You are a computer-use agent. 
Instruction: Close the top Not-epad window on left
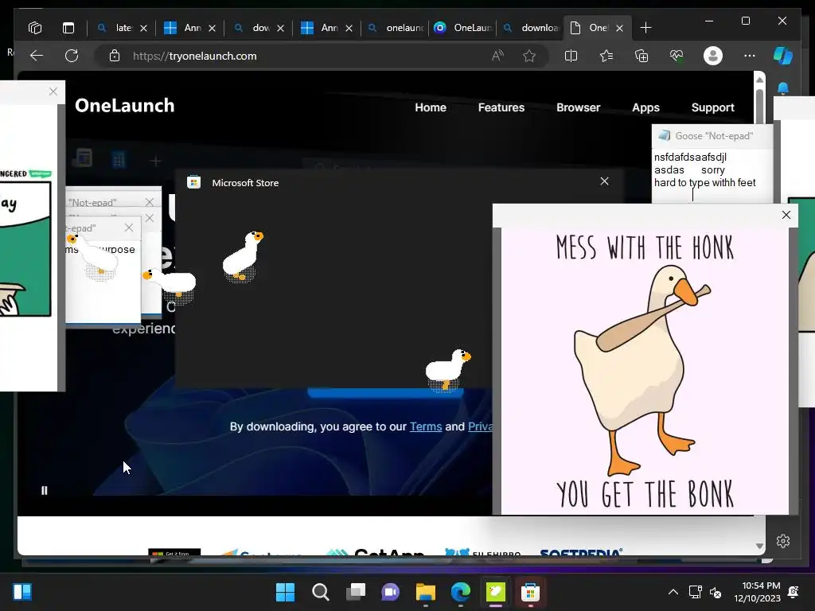pos(150,201)
